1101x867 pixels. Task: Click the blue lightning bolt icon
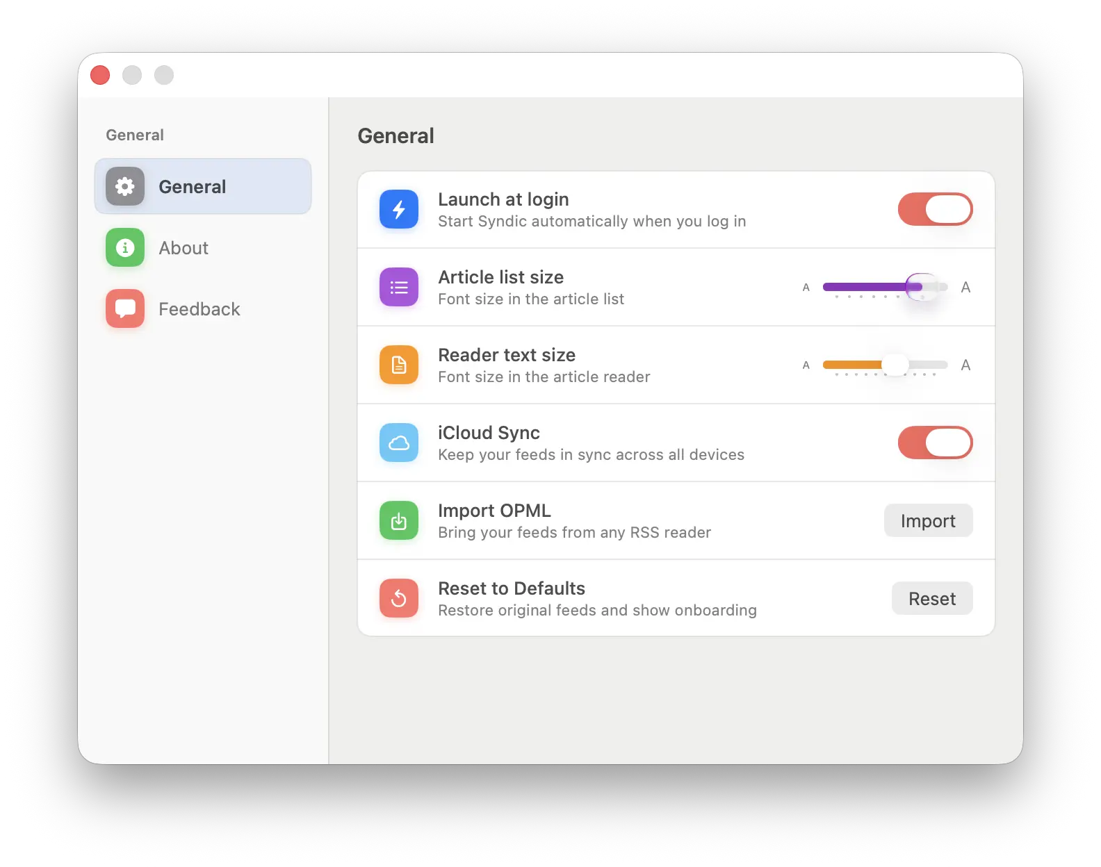coord(399,209)
